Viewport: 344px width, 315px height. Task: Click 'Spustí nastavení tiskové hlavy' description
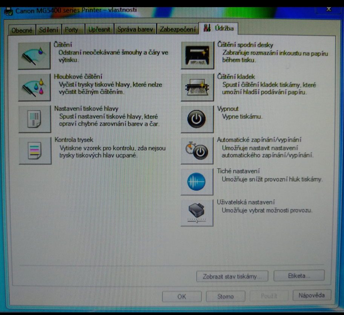pos(109,120)
